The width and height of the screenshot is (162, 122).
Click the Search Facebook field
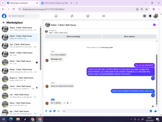[x=24, y=16]
